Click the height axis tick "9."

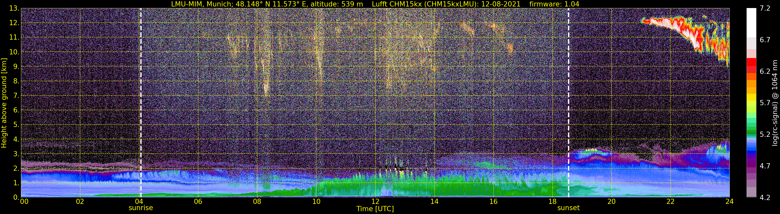point(16,66)
